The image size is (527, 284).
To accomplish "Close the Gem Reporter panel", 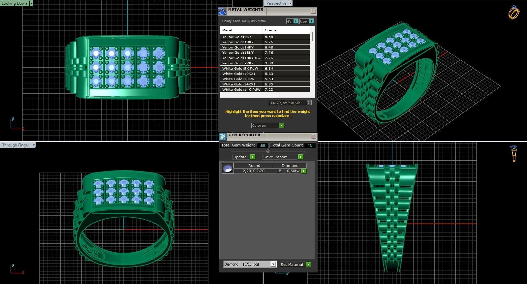I will click(x=314, y=136).
